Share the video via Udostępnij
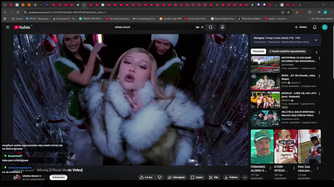 coord(176,177)
